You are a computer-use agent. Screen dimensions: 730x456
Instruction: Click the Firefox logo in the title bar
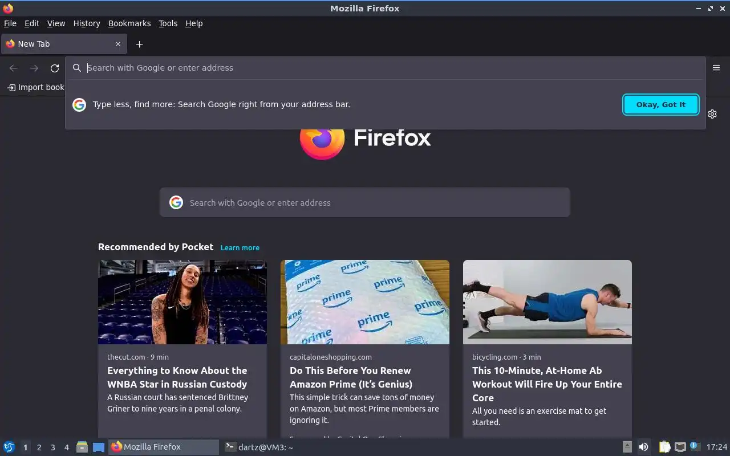(x=7, y=8)
